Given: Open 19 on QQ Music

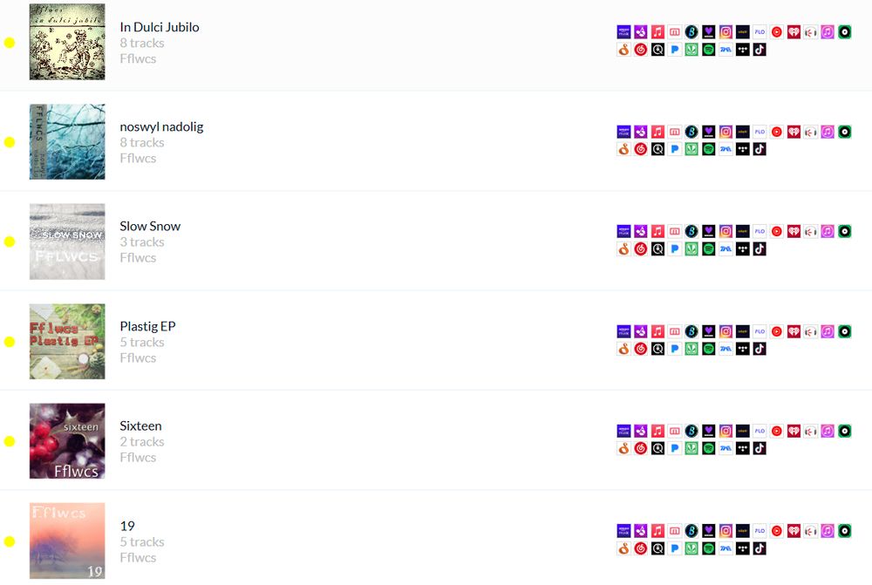Looking at the screenshot, I should (x=657, y=548).
